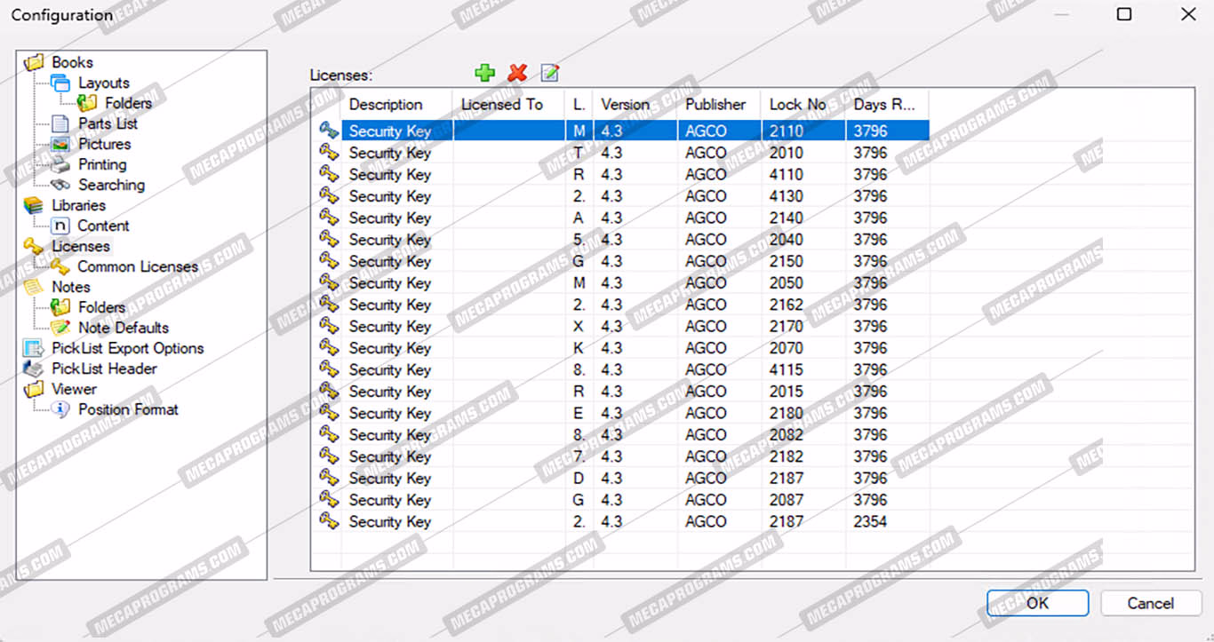
Task: Select the last license row with 2354 days
Action: [x=622, y=521]
